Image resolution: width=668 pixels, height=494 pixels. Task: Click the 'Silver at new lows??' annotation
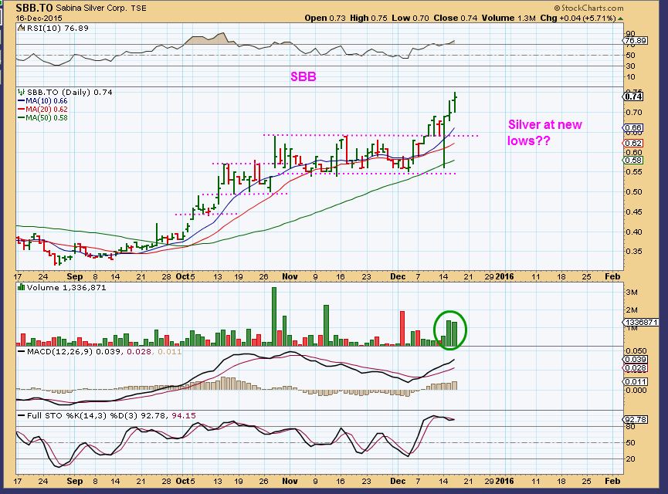(545, 133)
